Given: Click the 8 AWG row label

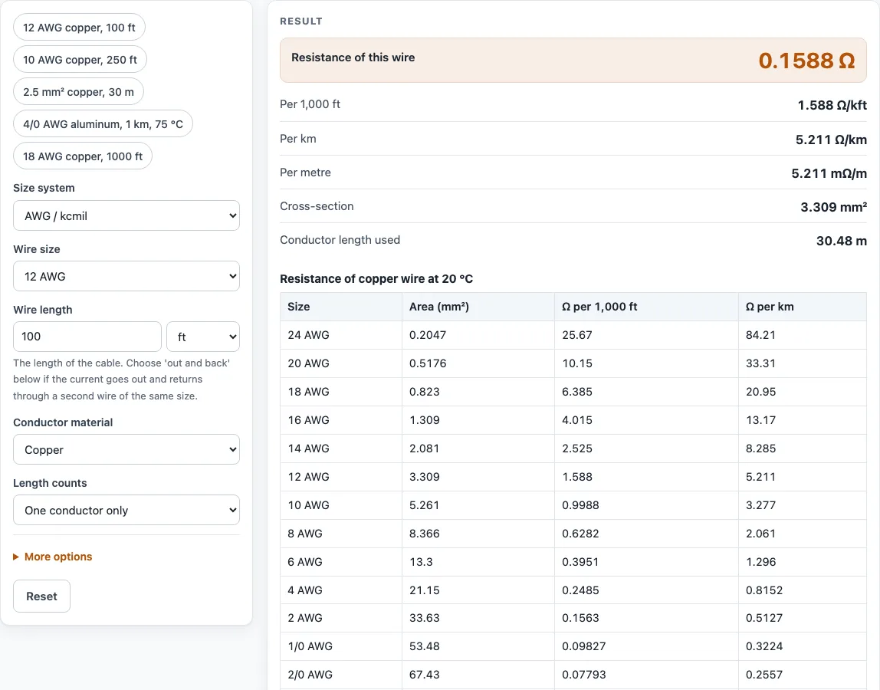Looking at the screenshot, I should coord(305,534).
